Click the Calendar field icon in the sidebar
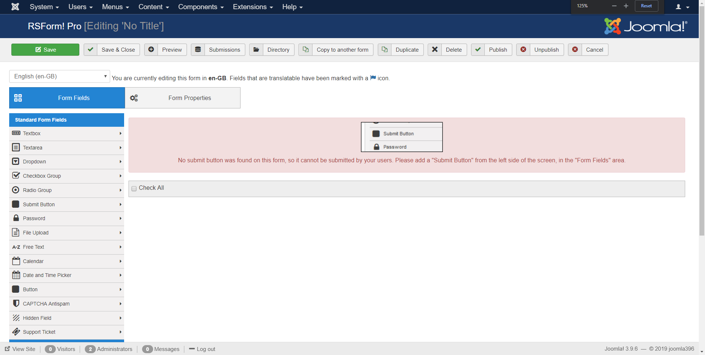This screenshot has width=705, height=355. [16, 261]
